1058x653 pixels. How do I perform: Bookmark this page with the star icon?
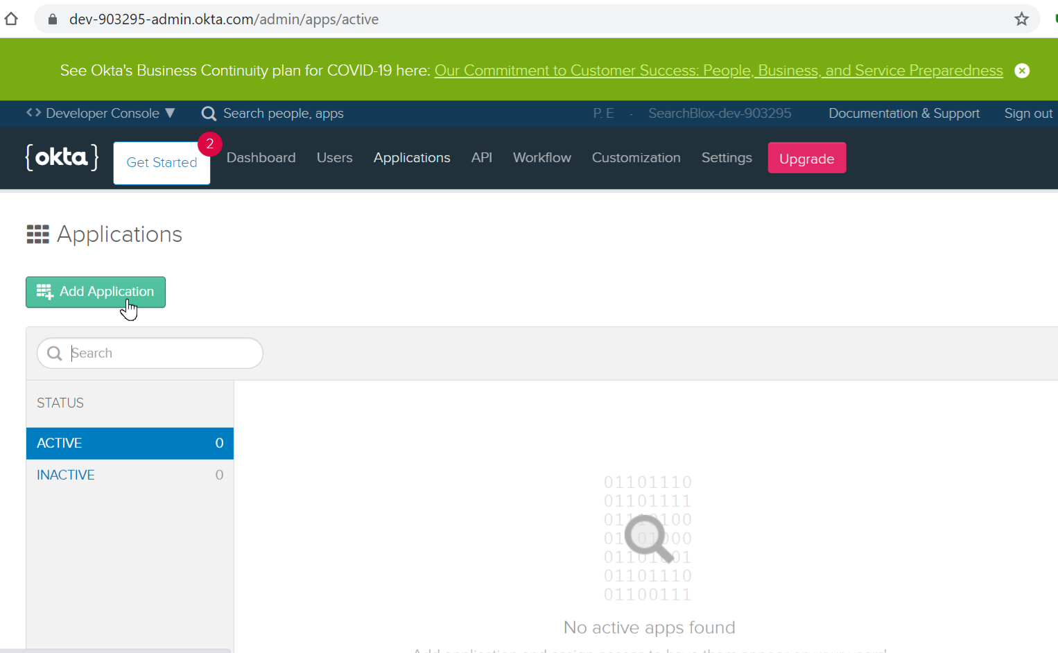(1021, 19)
